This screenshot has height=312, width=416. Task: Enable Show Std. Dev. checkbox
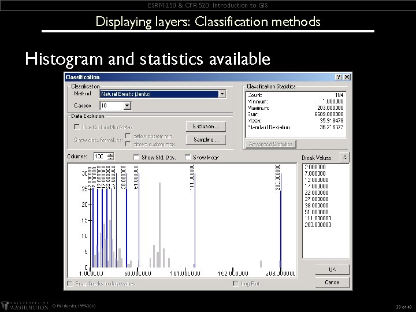point(136,157)
